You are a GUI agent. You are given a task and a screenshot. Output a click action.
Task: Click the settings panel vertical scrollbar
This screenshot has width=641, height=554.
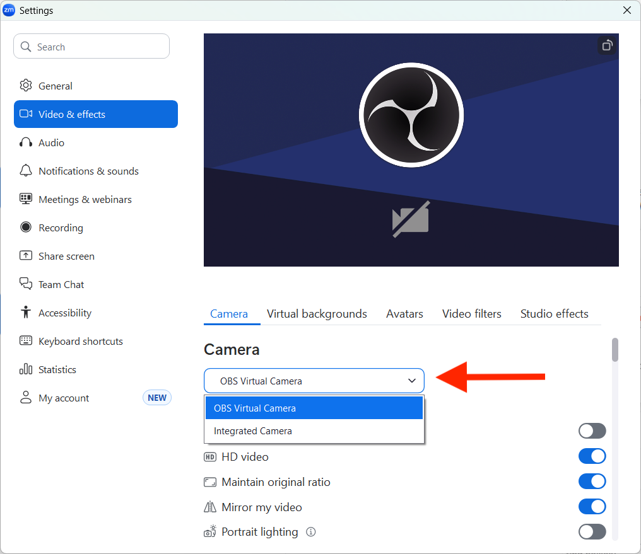pyautogui.click(x=615, y=349)
